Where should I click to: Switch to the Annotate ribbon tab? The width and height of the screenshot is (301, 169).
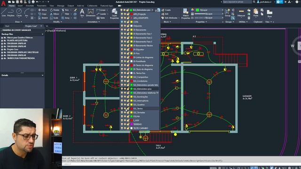[30, 6]
